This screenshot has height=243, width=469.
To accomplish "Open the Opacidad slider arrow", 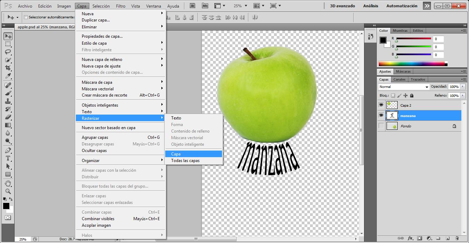I will (462, 87).
